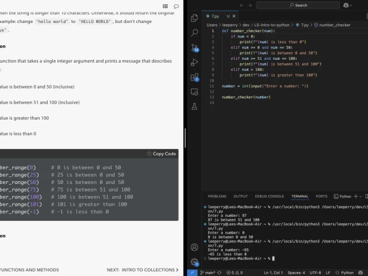Open Run and Debug view
The image size is (368, 276).
click(x=194, y=63)
